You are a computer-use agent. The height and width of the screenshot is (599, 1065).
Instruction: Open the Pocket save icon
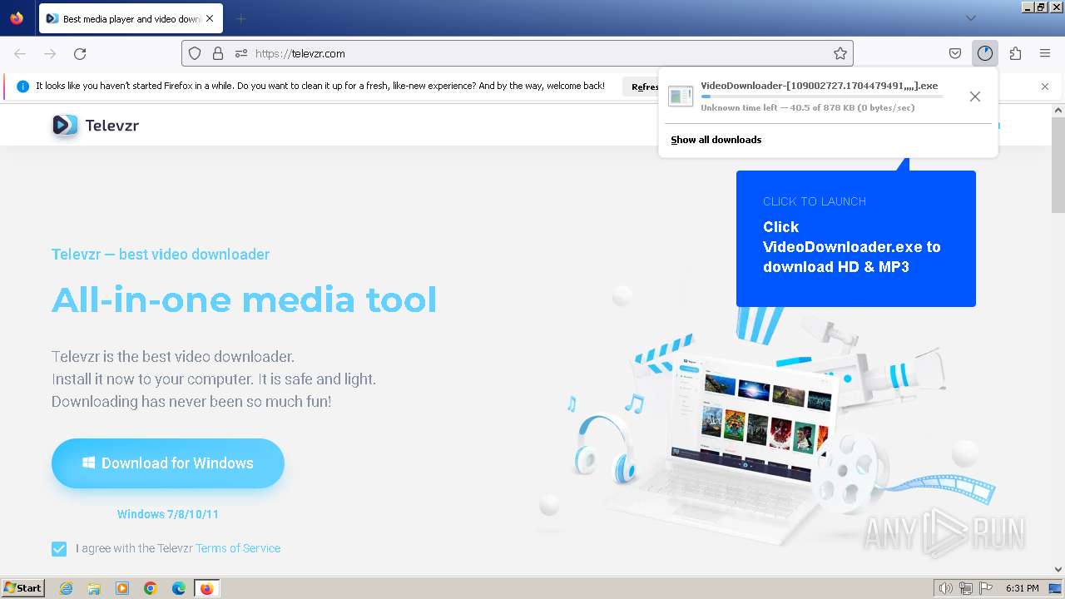(x=955, y=53)
